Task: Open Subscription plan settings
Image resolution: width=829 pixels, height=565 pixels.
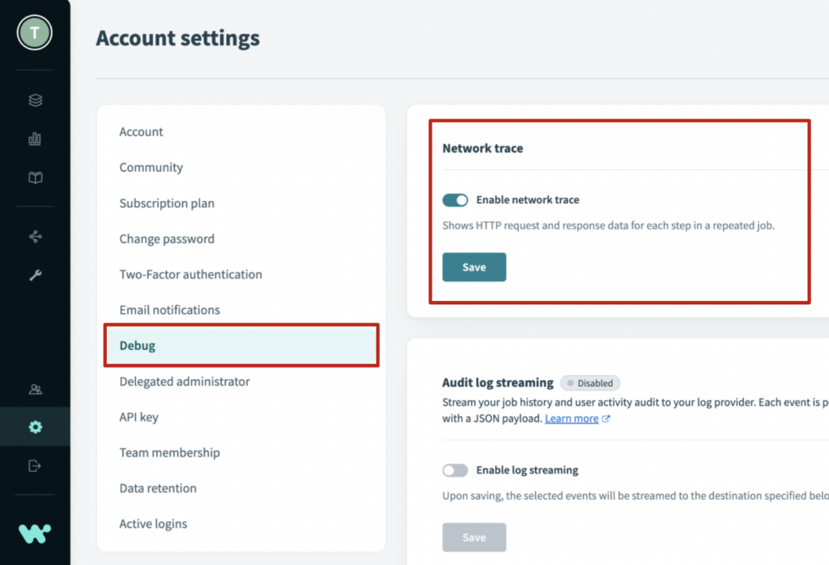Action: [167, 203]
